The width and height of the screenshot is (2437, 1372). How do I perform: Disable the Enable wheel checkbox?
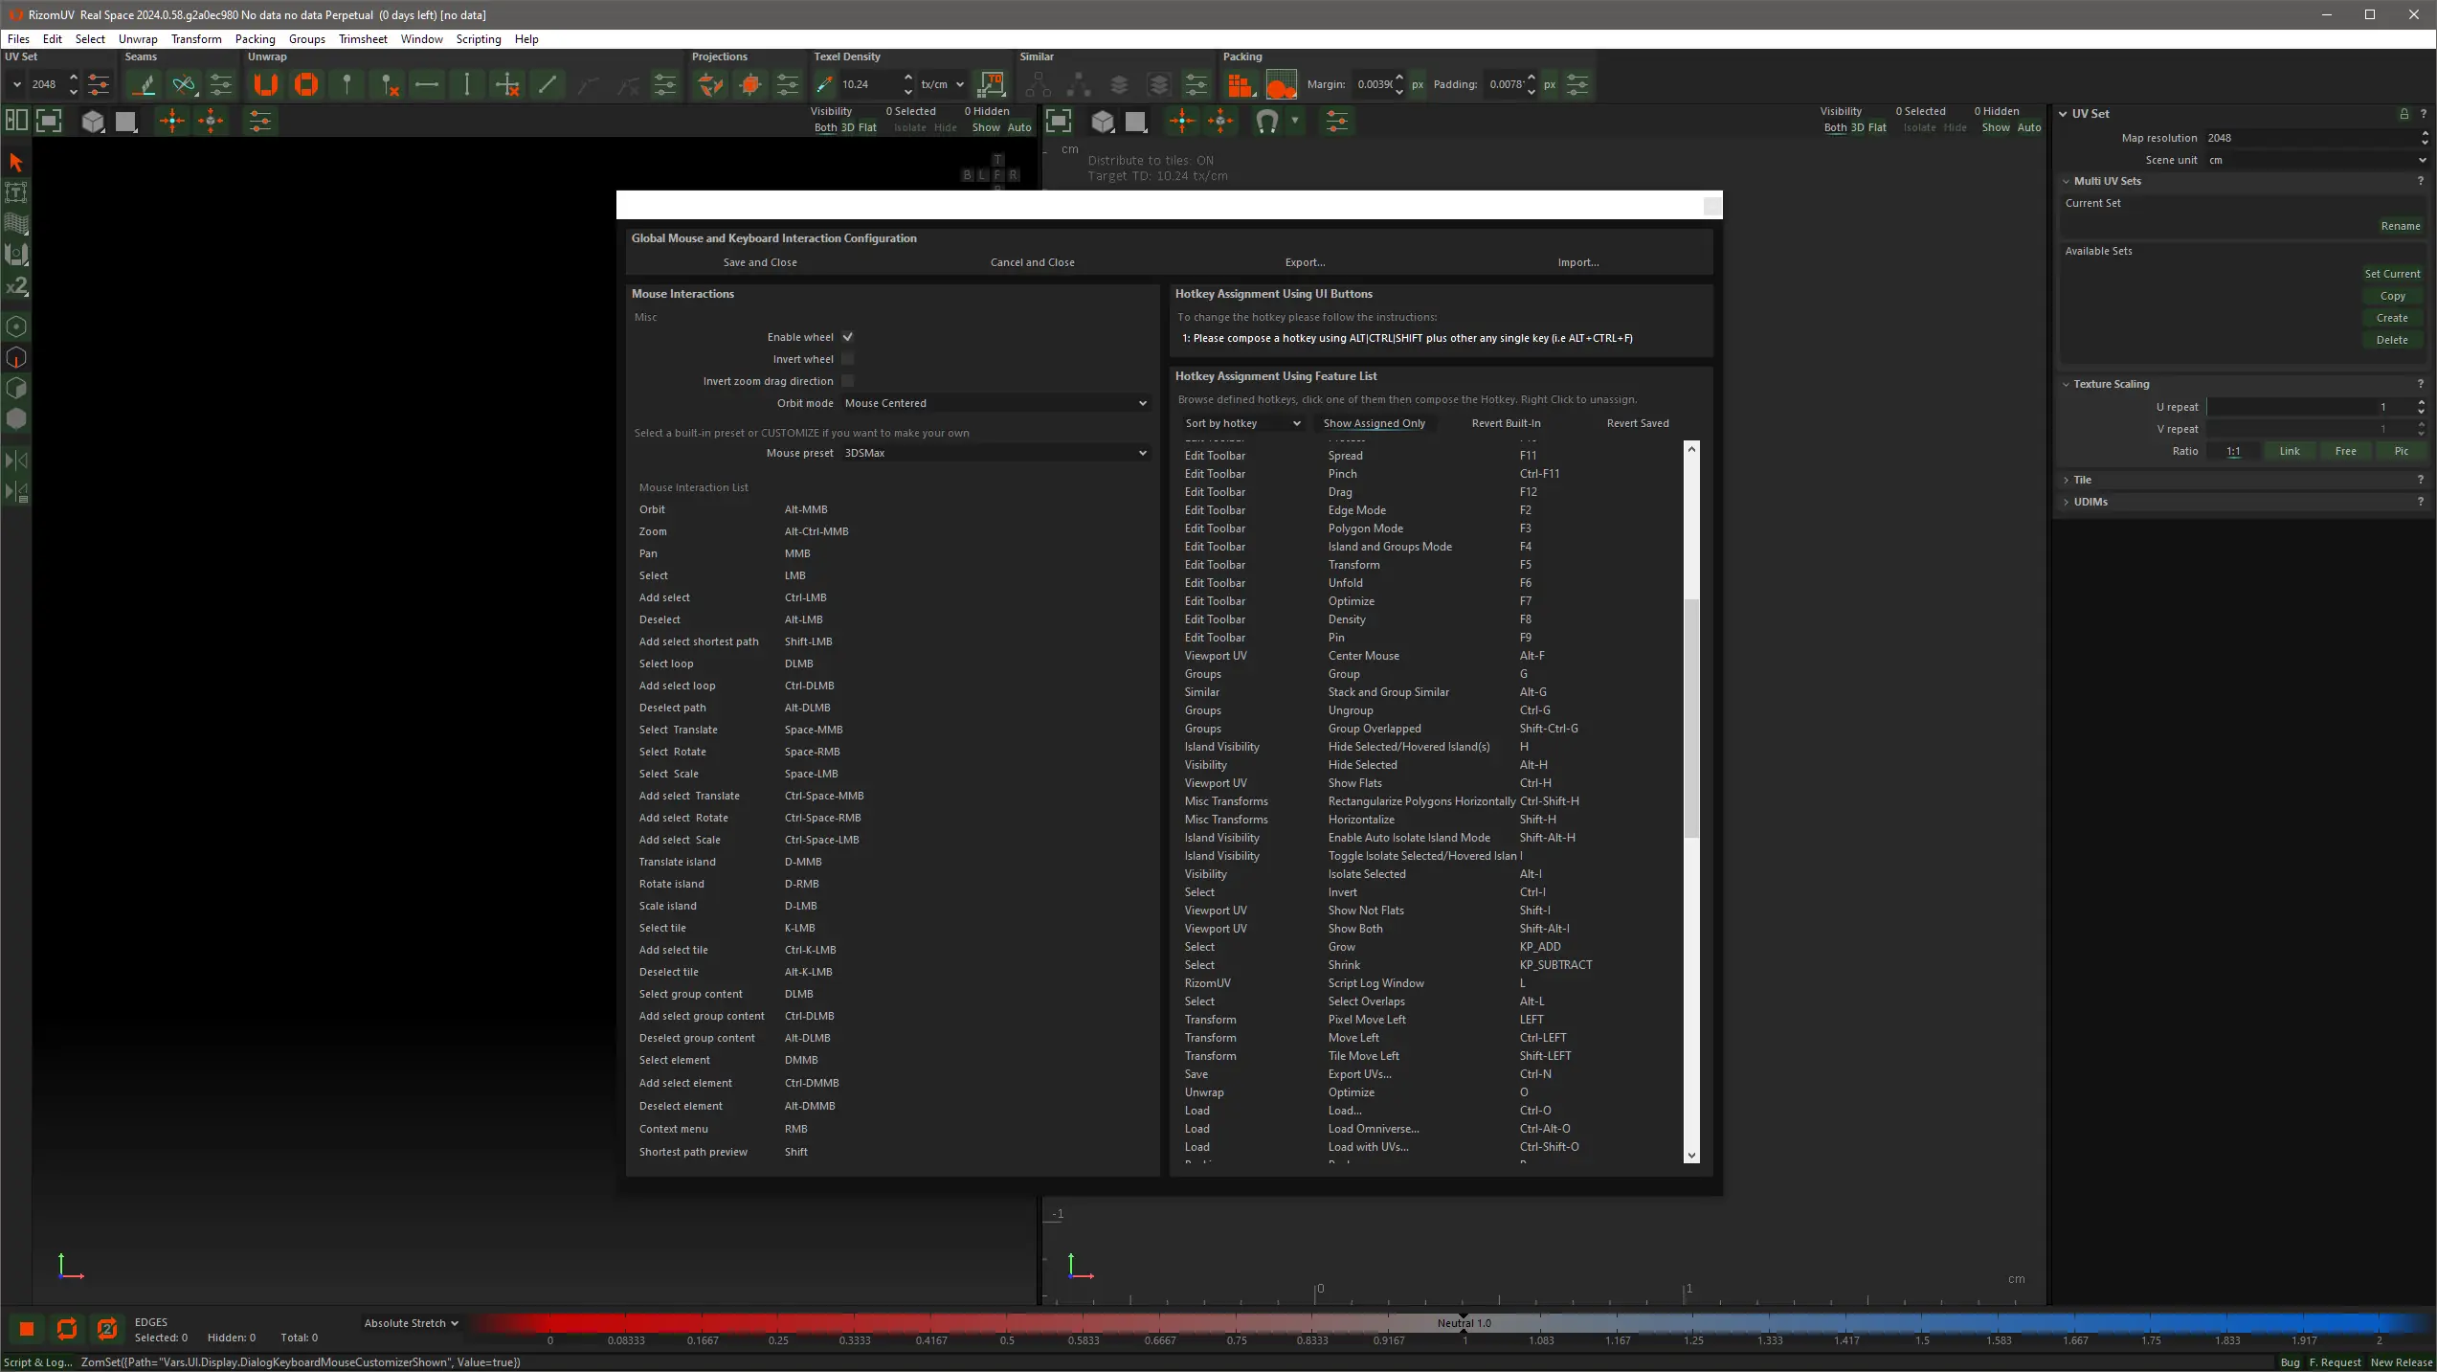pyautogui.click(x=848, y=337)
